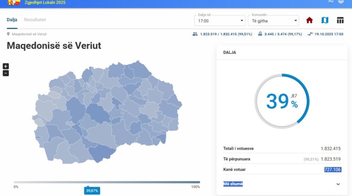Screen dimensions: 352x196
Task: Switch to the table view icon
Action: 340,20
